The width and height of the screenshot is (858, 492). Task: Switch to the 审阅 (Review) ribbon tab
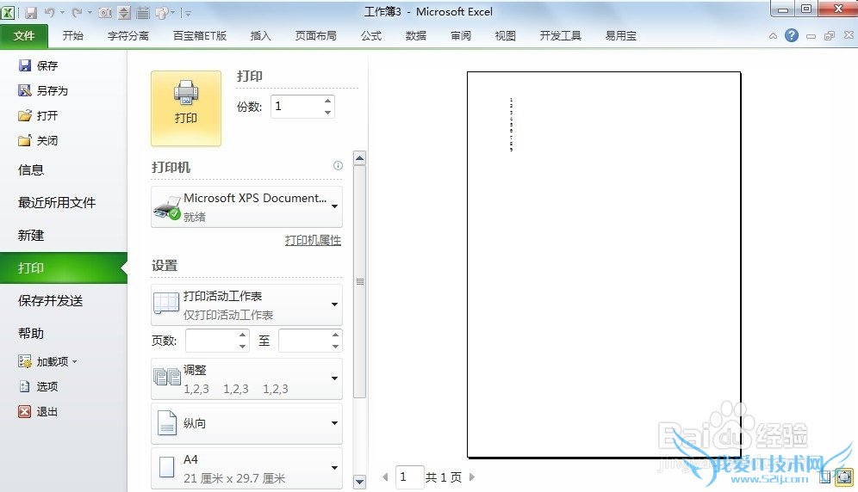pyautogui.click(x=461, y=36)
